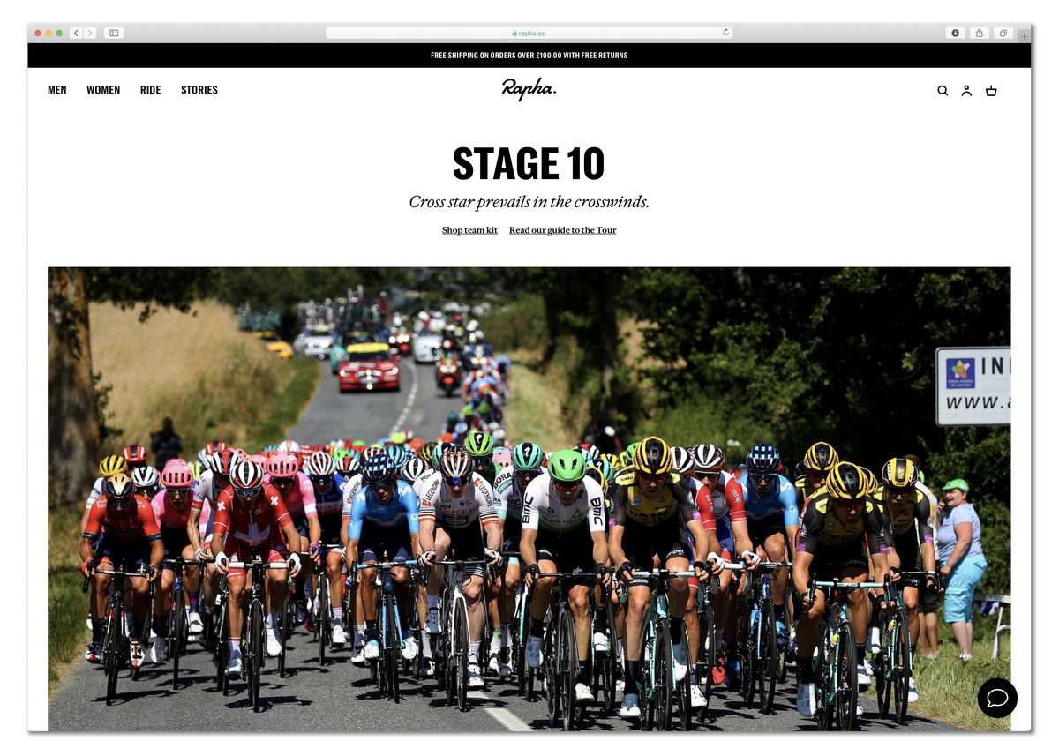Click the Safari forward arrow
The image size is (1059, 756).
pos(90,33)
